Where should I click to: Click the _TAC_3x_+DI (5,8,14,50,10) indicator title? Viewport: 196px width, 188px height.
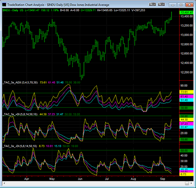(20, 114)
